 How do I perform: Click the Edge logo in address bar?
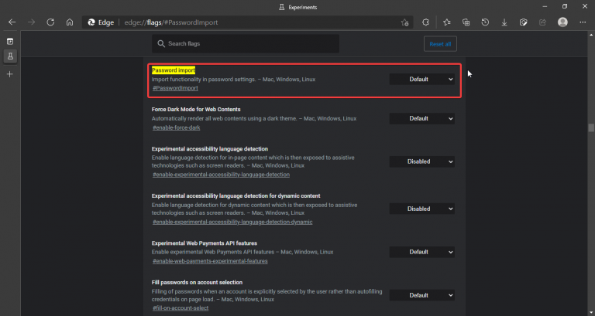(x=91, y=22)
